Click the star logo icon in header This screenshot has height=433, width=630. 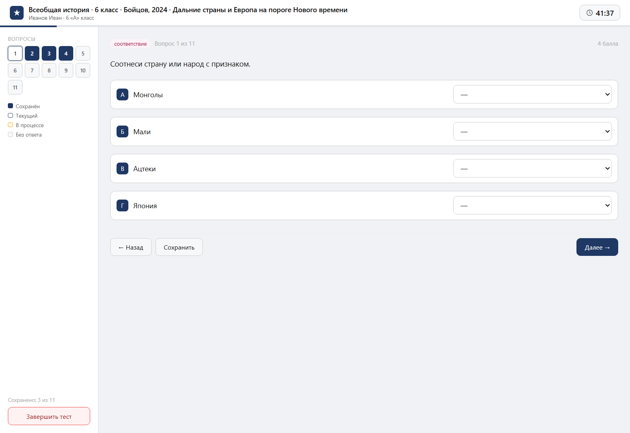17,13
